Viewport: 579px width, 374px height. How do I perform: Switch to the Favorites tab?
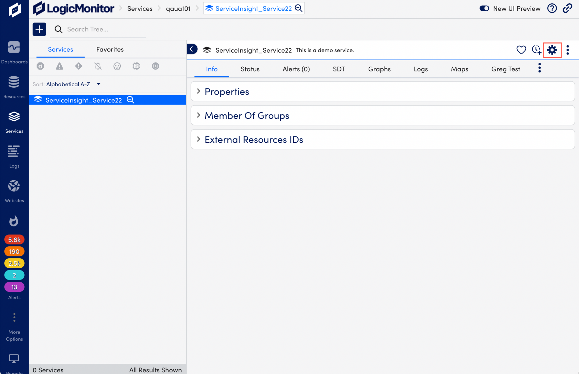click(110, 49)
